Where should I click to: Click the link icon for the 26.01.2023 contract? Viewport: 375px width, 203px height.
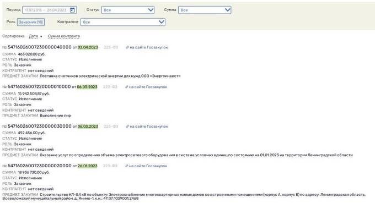(x=126, y=166)
